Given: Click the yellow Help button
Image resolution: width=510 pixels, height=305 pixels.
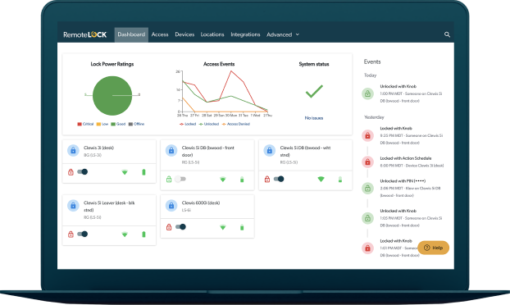Looking at the screenshot, I should 433,248.
